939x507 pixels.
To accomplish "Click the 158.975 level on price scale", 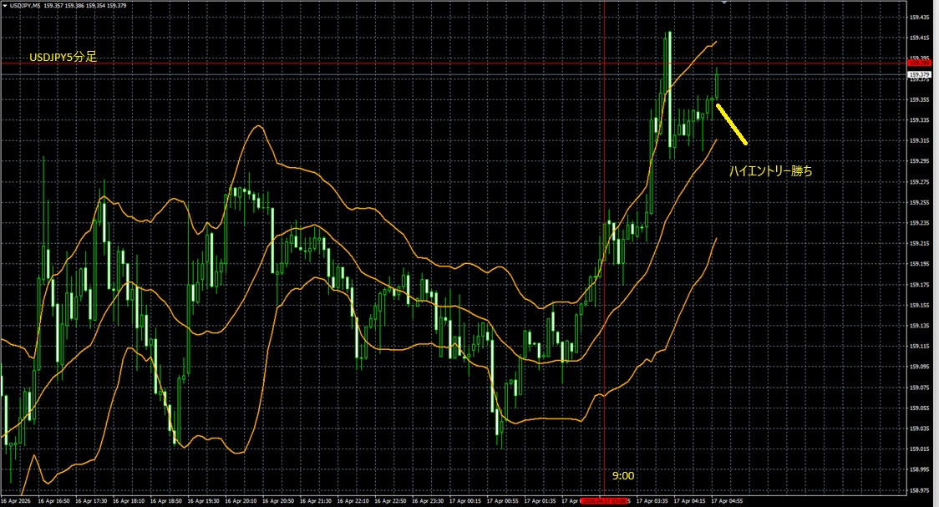I will [920, 490].
